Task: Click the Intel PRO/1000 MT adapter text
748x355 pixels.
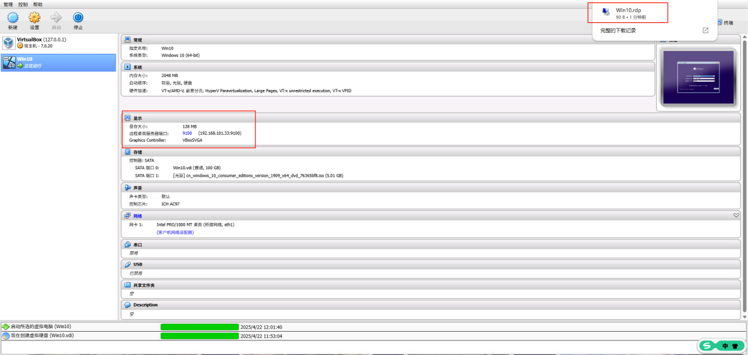Action: coord(195,224)
